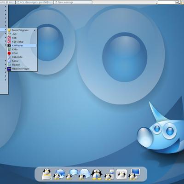Open K3b Setup entry
The height and width of the screenshot is (184, 184).
click(22, 42)
